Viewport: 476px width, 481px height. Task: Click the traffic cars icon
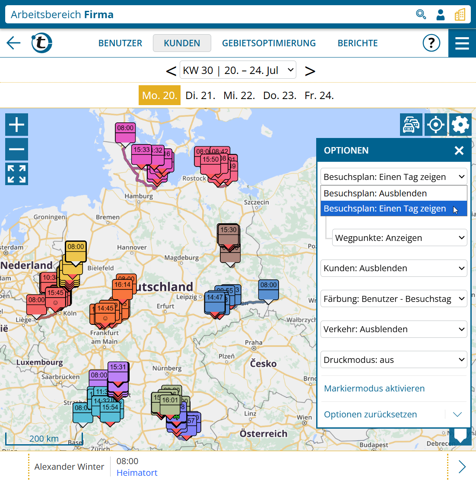pos(411,125)
